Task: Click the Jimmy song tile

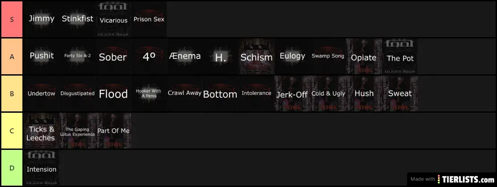Action: point(41,19)
